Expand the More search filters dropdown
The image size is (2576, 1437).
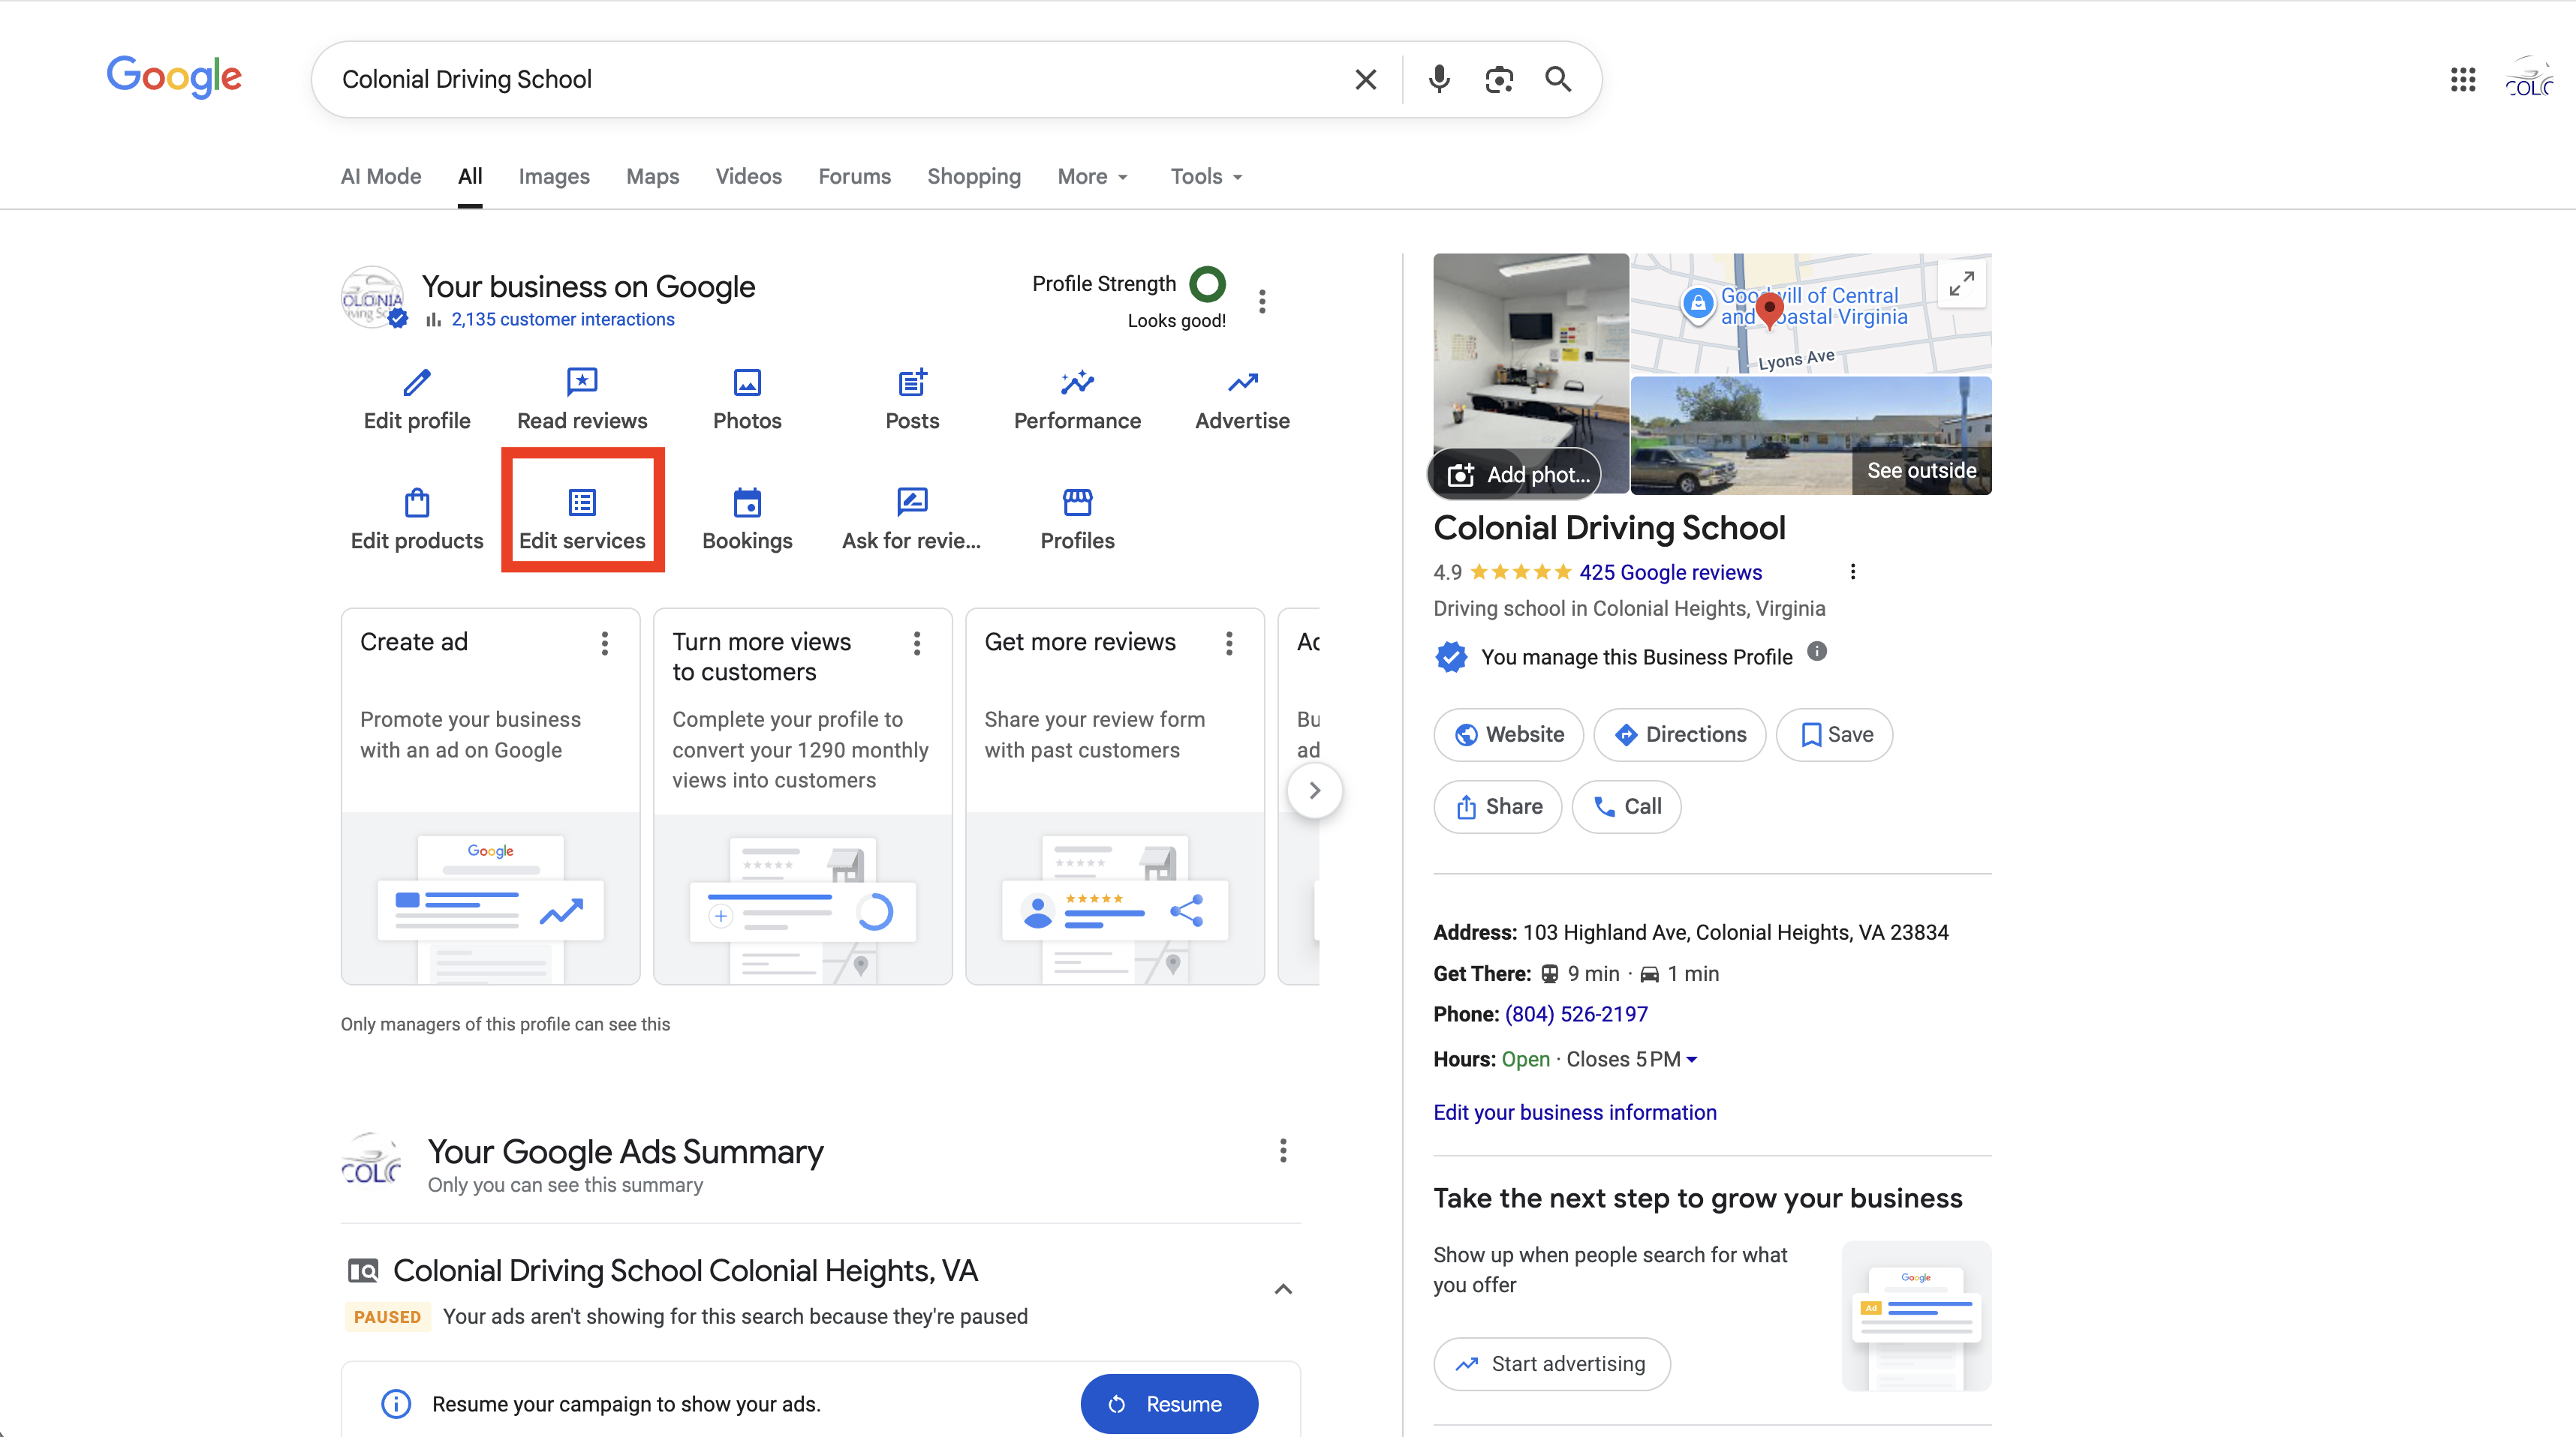pos(1093,176)
